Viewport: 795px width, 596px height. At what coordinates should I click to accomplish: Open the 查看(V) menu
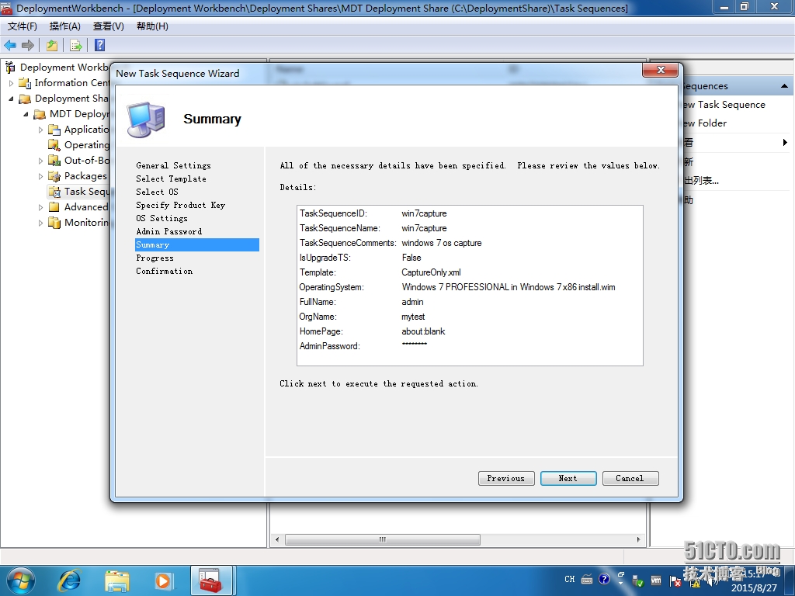point(109,26)
